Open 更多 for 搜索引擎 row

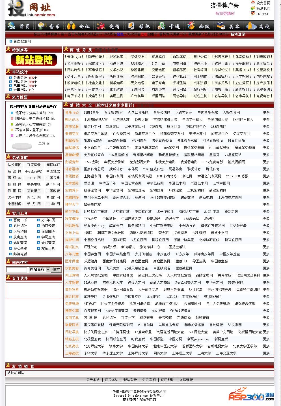coord(268,311)
